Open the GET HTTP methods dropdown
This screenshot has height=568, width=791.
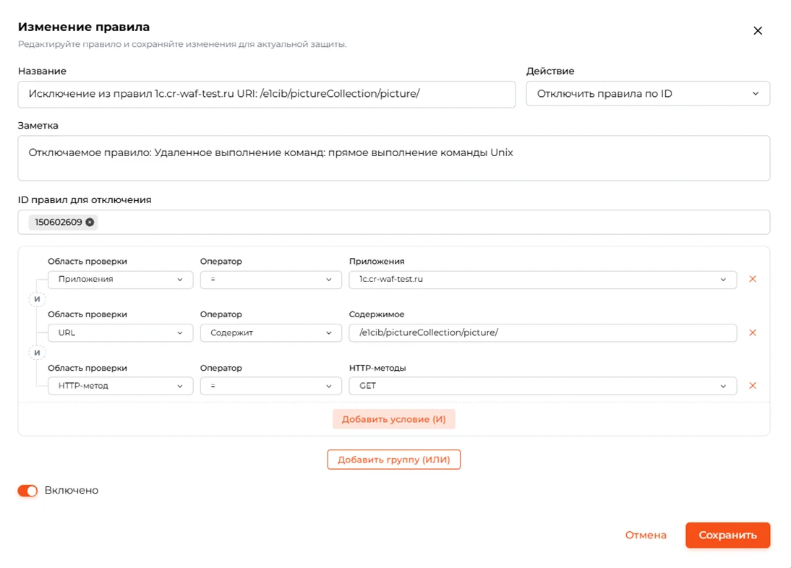pyautogui.click(x=542, y=386)
